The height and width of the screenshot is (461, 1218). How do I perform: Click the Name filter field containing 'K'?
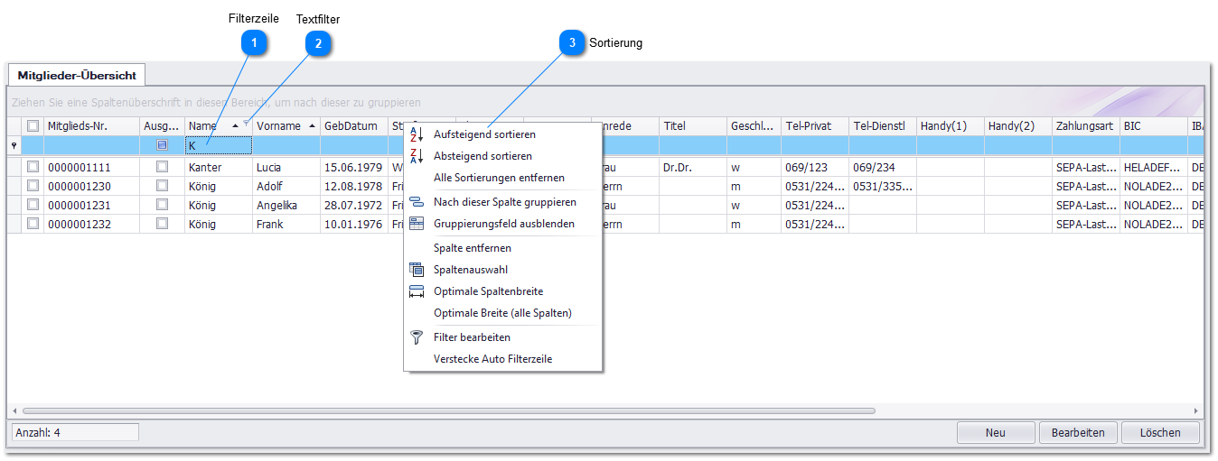pos(218,145)
